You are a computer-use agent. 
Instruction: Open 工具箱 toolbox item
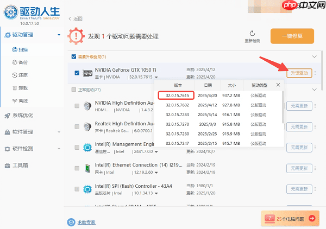coord(16,166)
